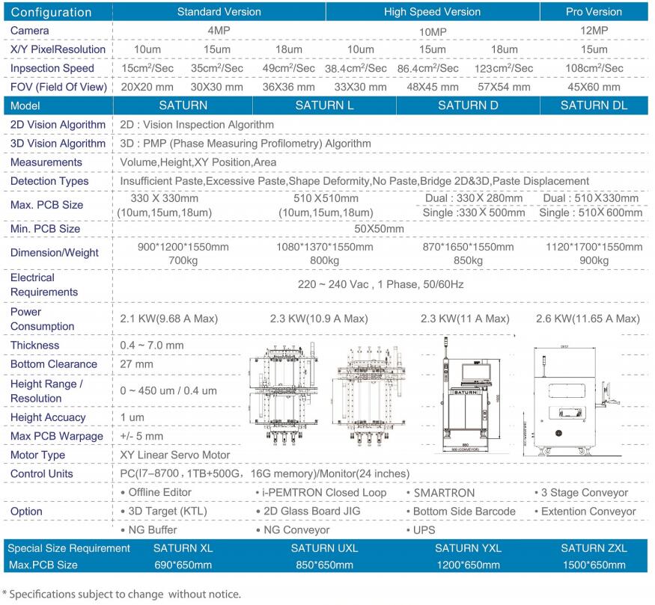Select the "1500*650mm" max PCB size
Screen dimensions: 655x605
594,565
